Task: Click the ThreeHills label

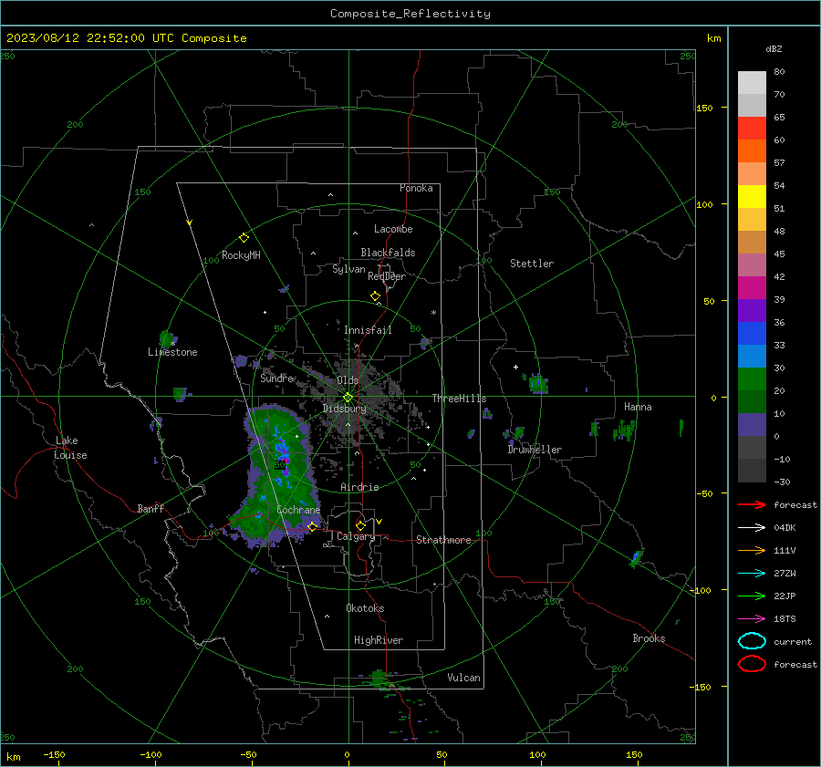Action: click(459, 399)
